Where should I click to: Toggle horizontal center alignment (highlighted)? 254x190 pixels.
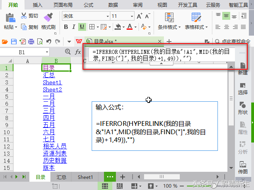pyautogui.click(x=226, y=16)
